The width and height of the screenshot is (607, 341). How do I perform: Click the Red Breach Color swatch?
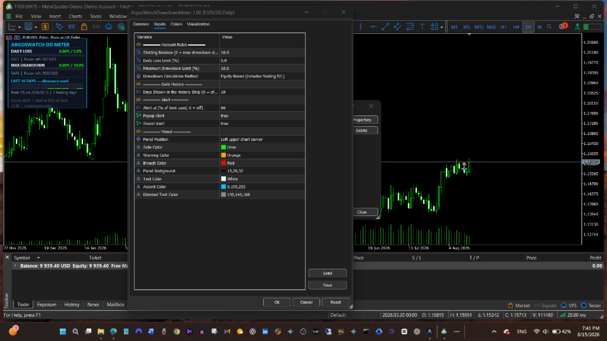[x=223, y=163]
